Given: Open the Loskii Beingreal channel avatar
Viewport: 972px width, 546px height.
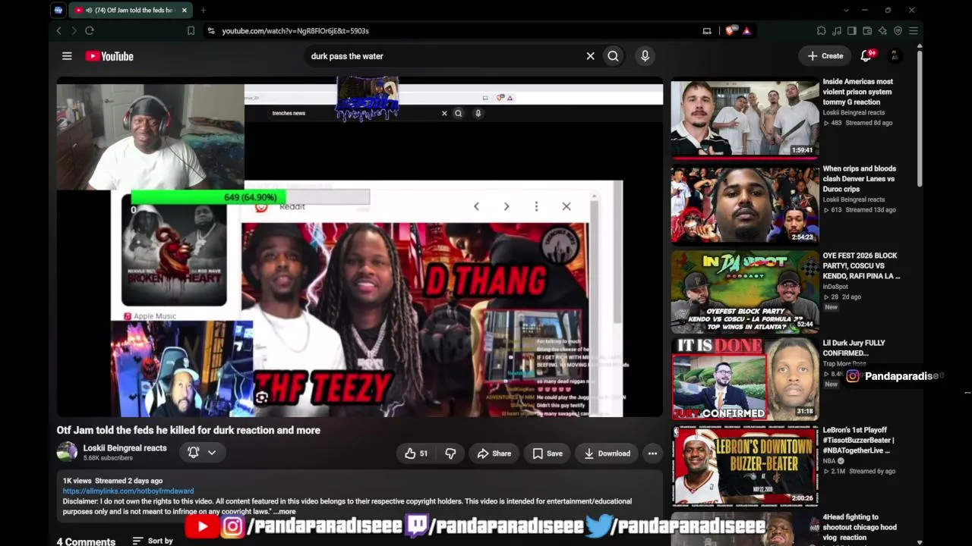Looking at the screenshot, I should click(x=67, y=452).
